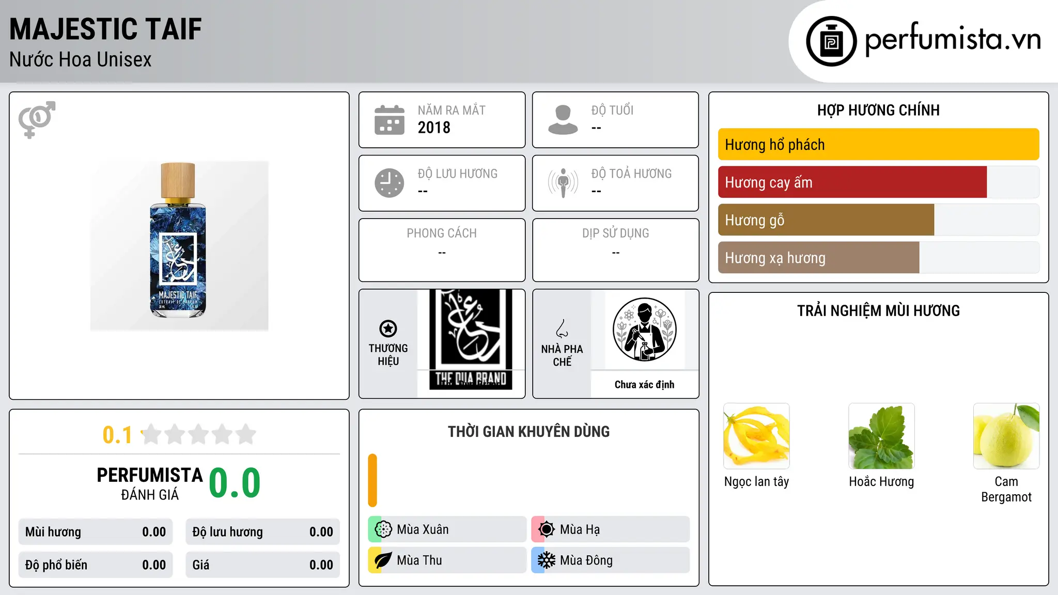Screen dimensions: 1058x595
Task: Click the Cam Bergamot note label
Action: (1006, 489)
